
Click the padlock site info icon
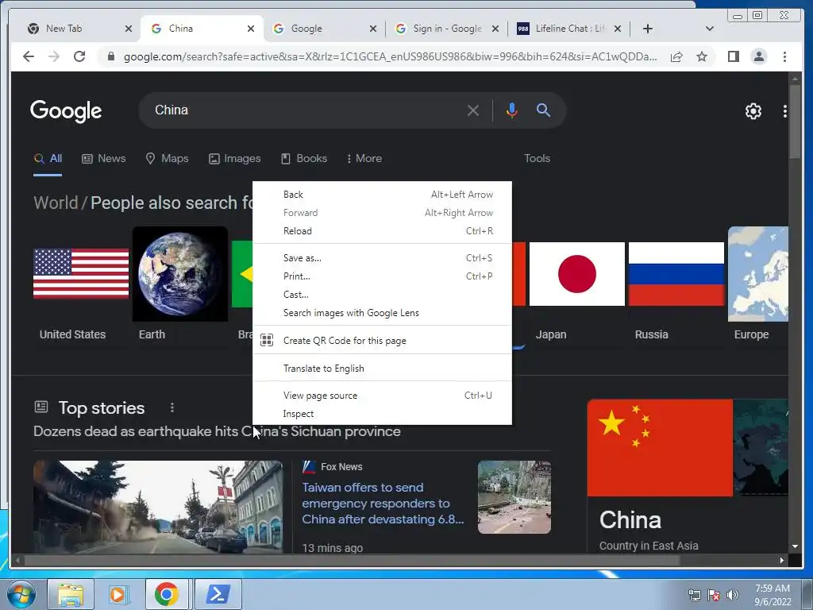[110, 56]
